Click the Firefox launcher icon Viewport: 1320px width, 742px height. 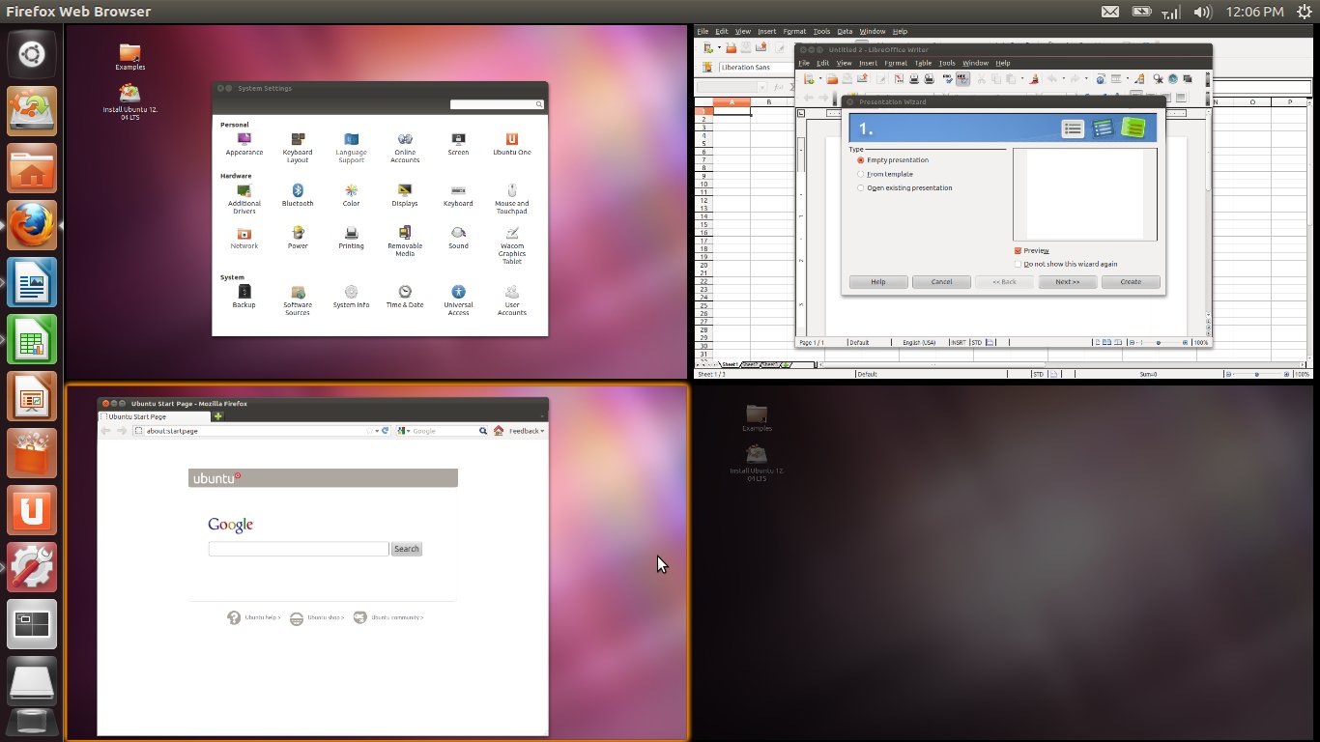click(32, 225)
